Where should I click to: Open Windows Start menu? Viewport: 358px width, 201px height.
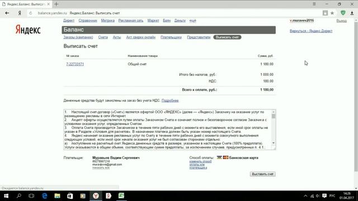point(6,196)
